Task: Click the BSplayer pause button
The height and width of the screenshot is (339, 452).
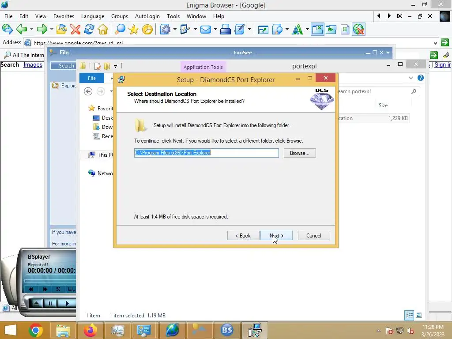Action: 50,303
